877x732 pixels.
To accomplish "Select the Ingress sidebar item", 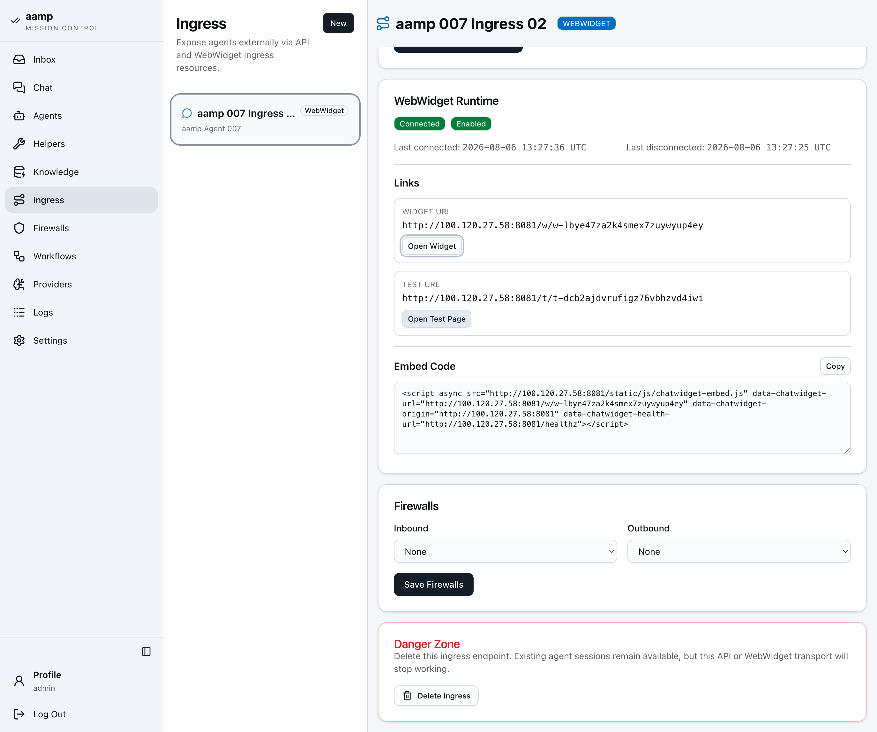I will pos(81,200).
